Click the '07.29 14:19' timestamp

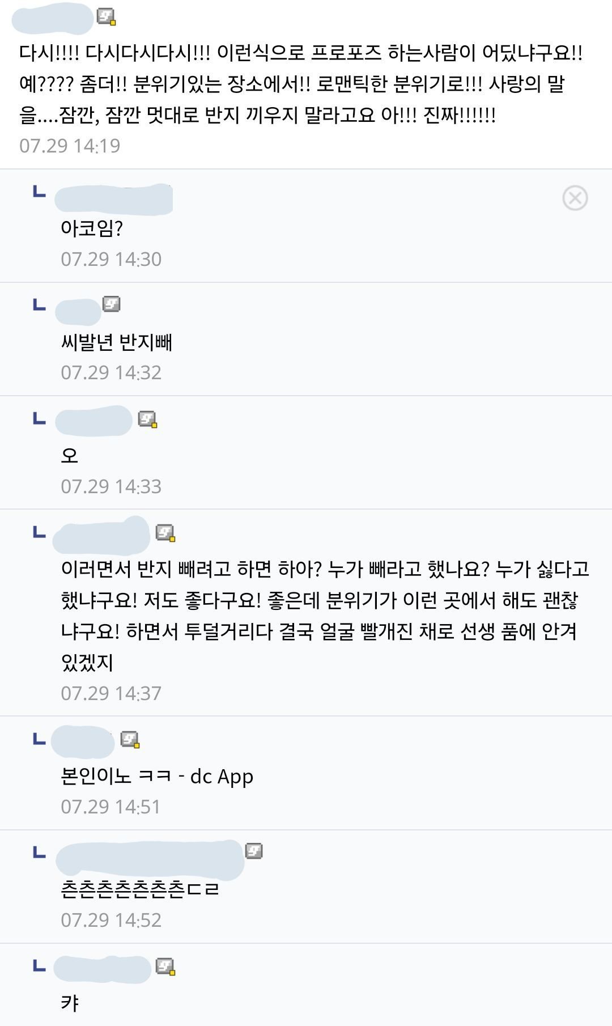70,146
